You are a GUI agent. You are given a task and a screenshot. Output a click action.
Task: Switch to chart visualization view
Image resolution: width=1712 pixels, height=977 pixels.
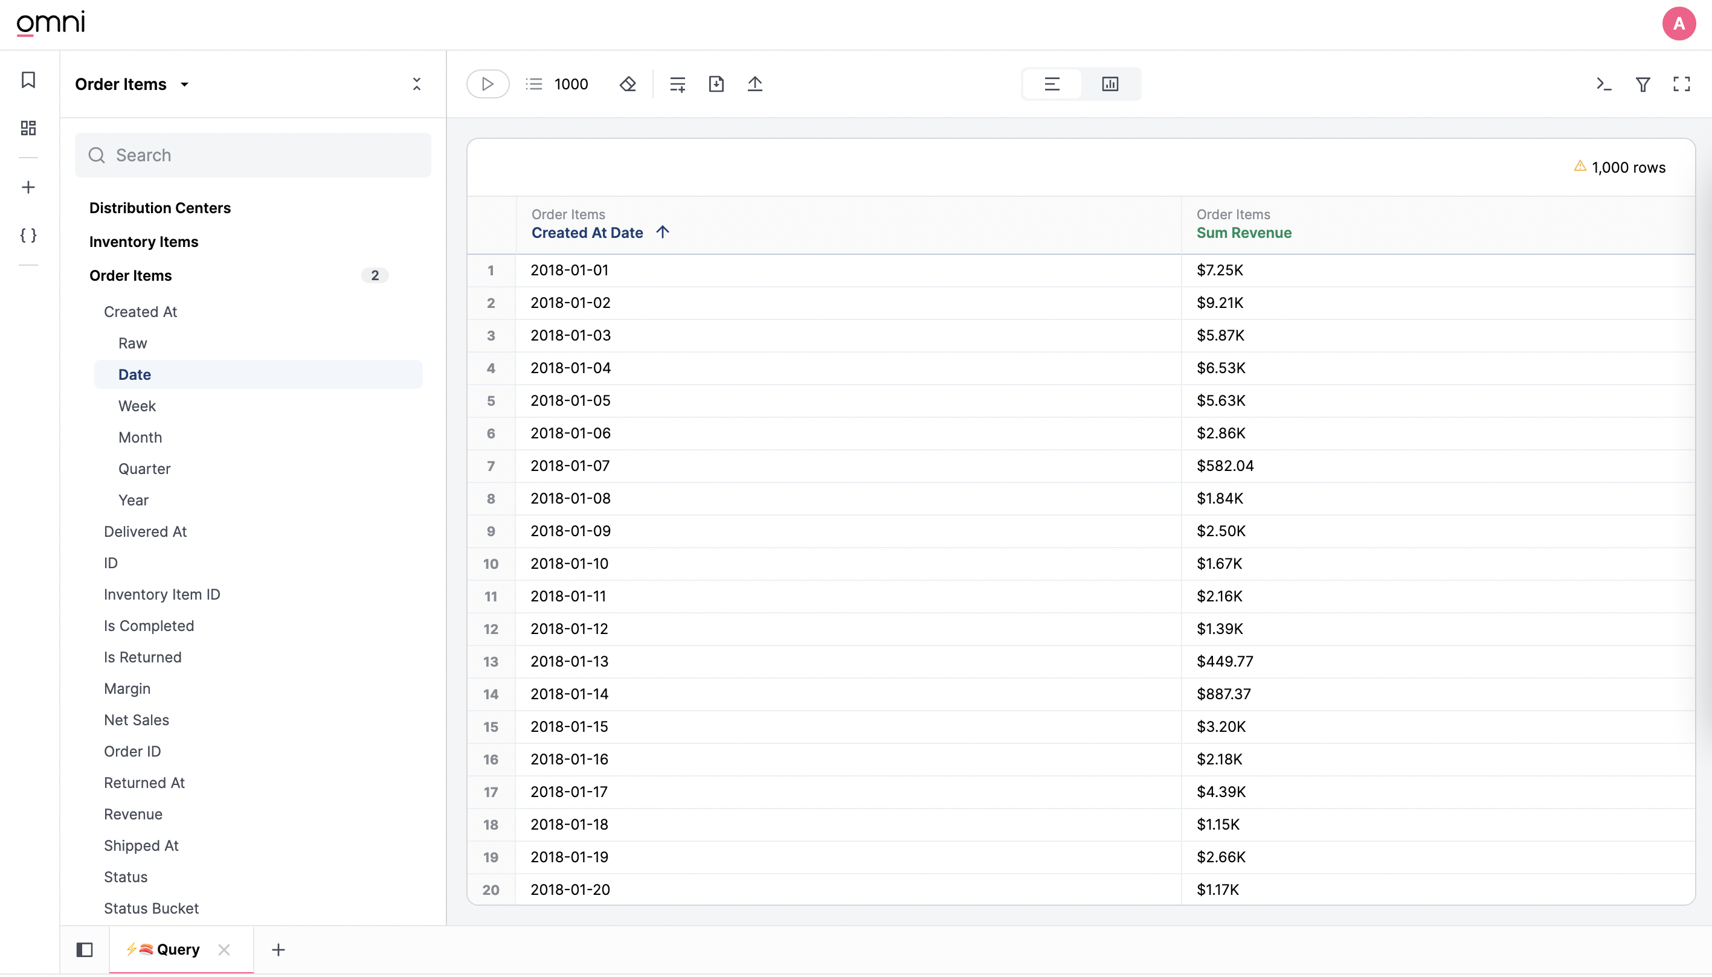tap(1110, 84)
